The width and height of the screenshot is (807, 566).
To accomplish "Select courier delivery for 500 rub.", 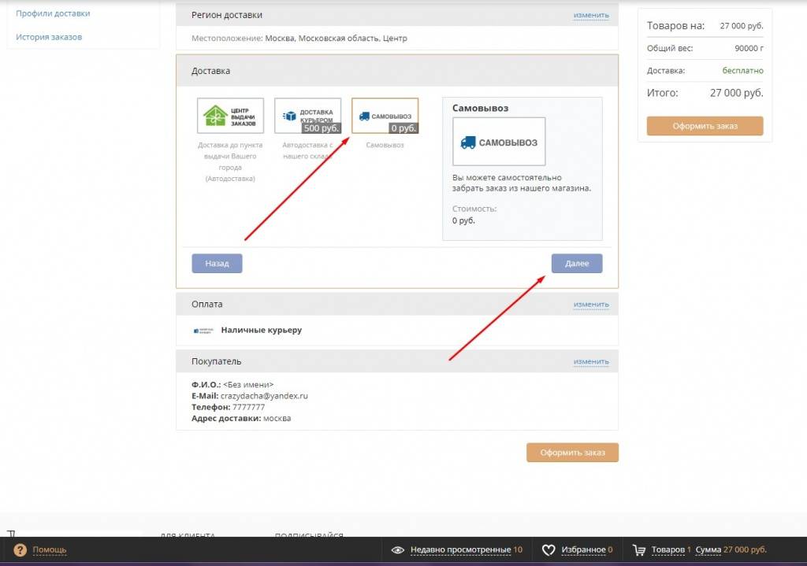I will tap(307, 116).
